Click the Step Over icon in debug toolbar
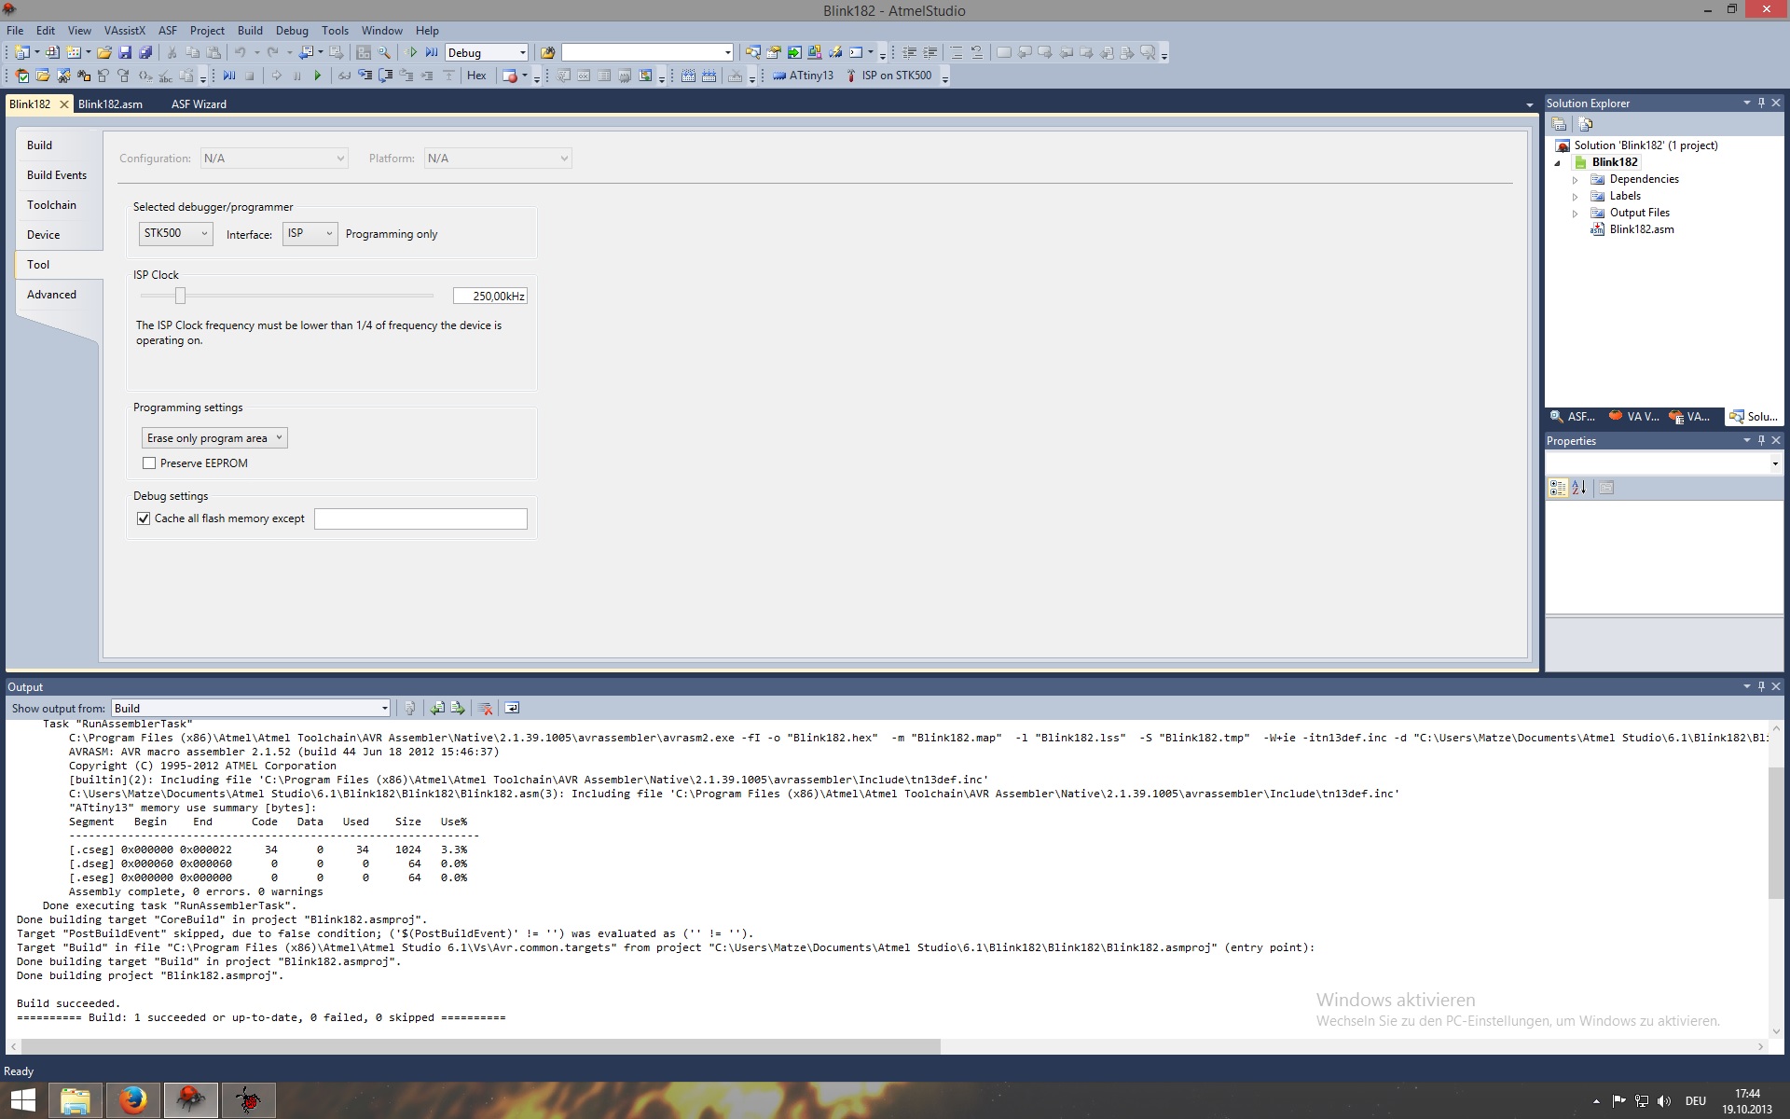This screenshot has width=1790, height=1119. [x=385, y=76]
